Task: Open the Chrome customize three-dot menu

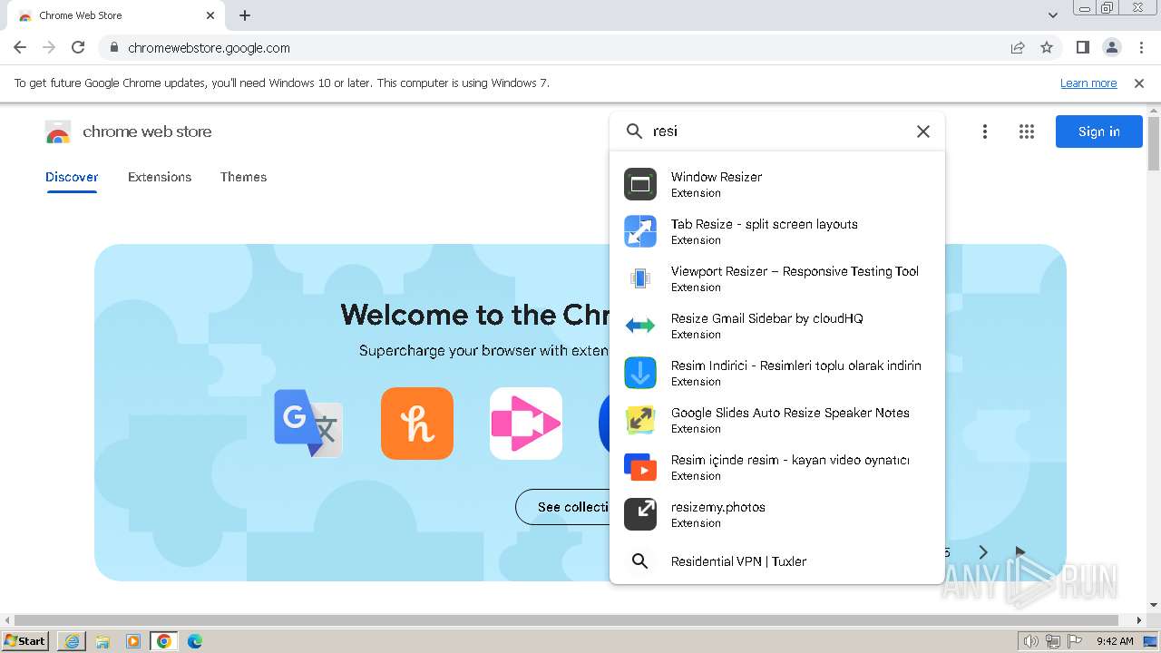Action: pyautogui.click(x=1141, y=48)
